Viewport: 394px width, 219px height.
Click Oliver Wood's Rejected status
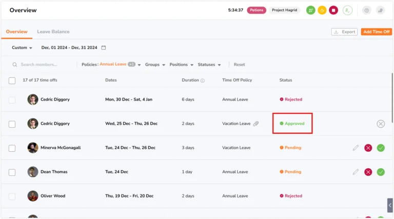click(291, 196)
